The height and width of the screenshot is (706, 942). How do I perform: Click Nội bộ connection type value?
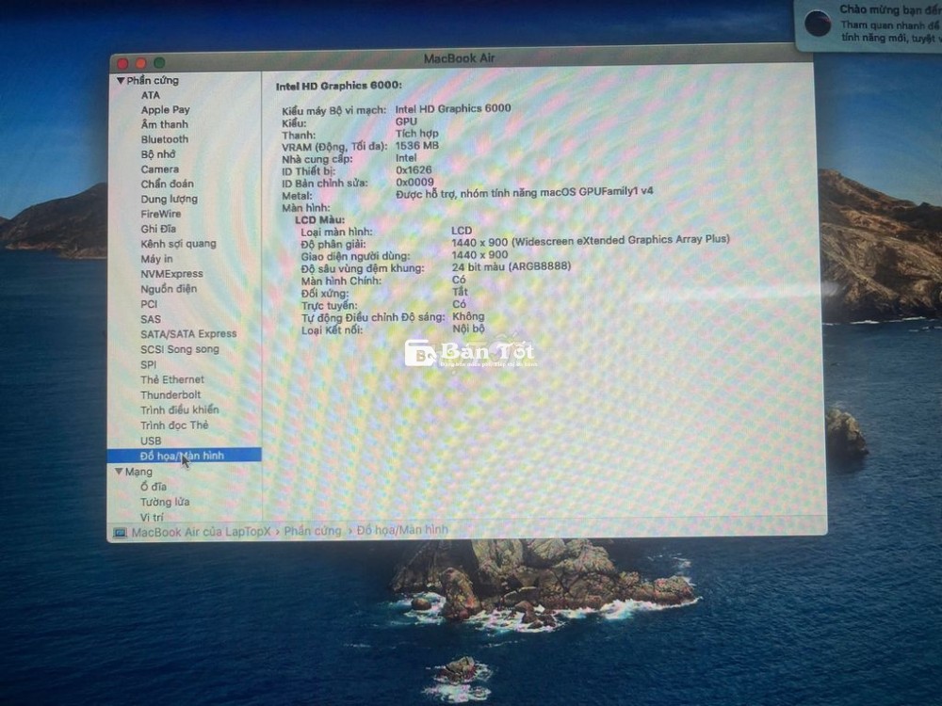[468, 329]
